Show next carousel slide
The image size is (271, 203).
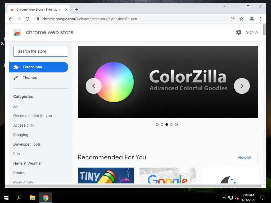coord(242,86)
